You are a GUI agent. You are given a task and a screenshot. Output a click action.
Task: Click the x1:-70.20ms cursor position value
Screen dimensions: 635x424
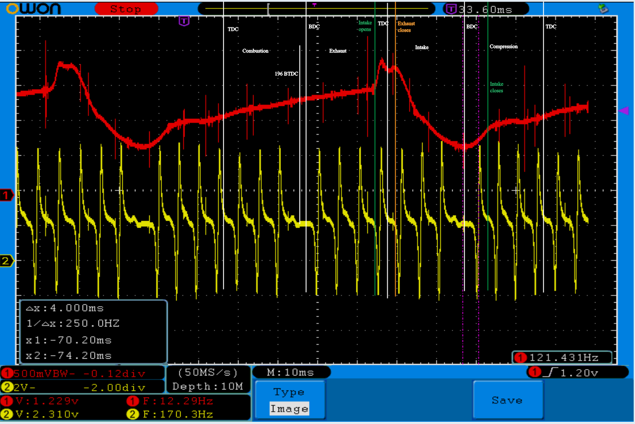(x=68, y=340)
